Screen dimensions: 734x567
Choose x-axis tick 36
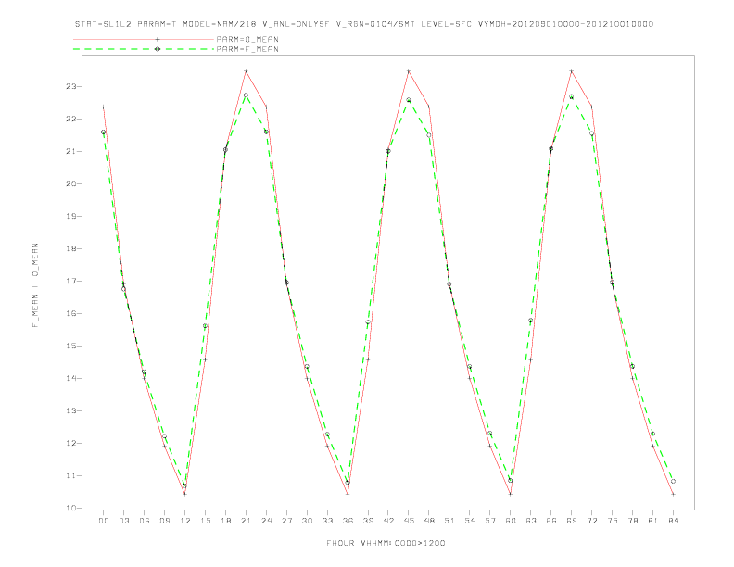(x=348, y=521)
